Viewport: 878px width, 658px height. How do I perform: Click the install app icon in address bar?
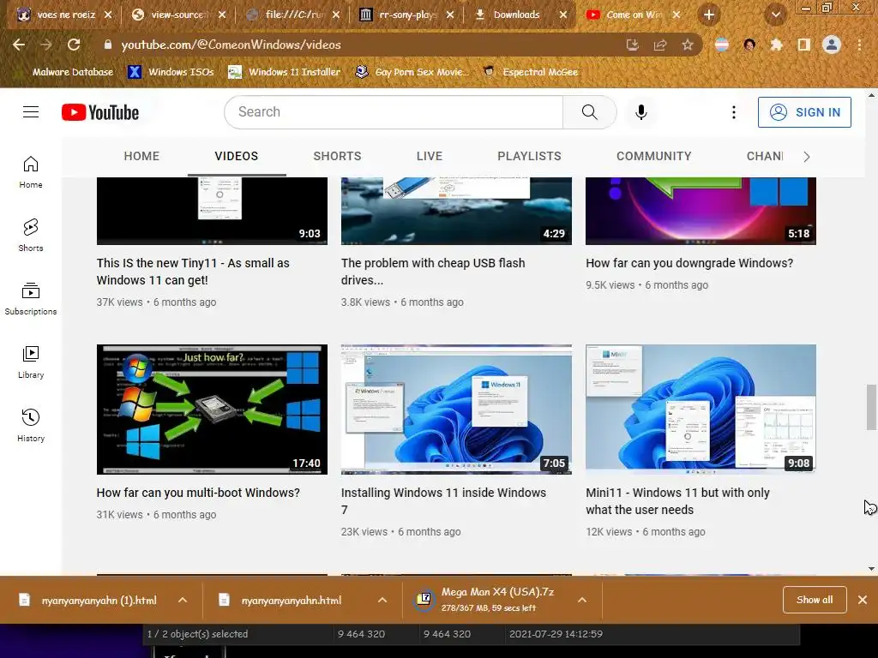tap(633, 45)
